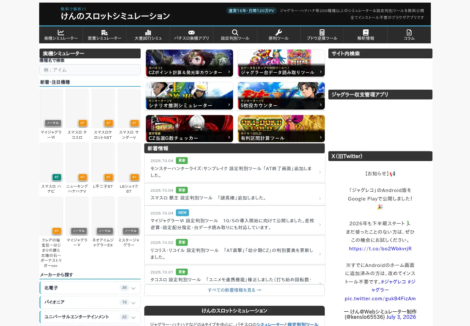
Task: Click the ブドウ逆算ツール calculator icon
Action: coord(322,32)
